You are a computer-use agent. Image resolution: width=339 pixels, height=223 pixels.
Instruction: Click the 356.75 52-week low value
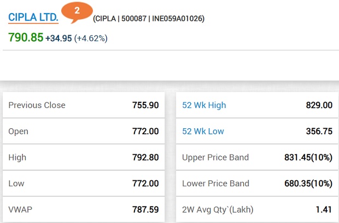[319, 131]
